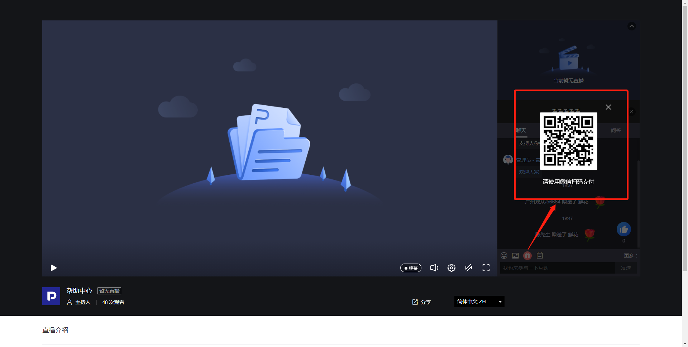Image resolution: width=688 pixels, height=347 pixels.
Task: Click the 48 次观看 view count
Action: pos(113,302)
